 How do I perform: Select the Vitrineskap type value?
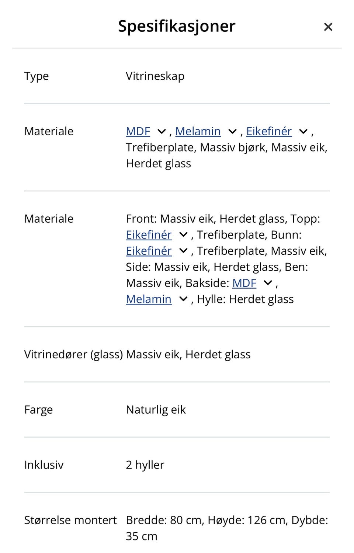(155, 76)
